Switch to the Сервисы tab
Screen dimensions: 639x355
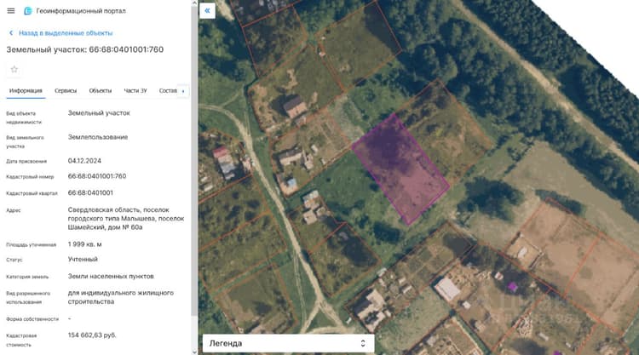point(66,90)
